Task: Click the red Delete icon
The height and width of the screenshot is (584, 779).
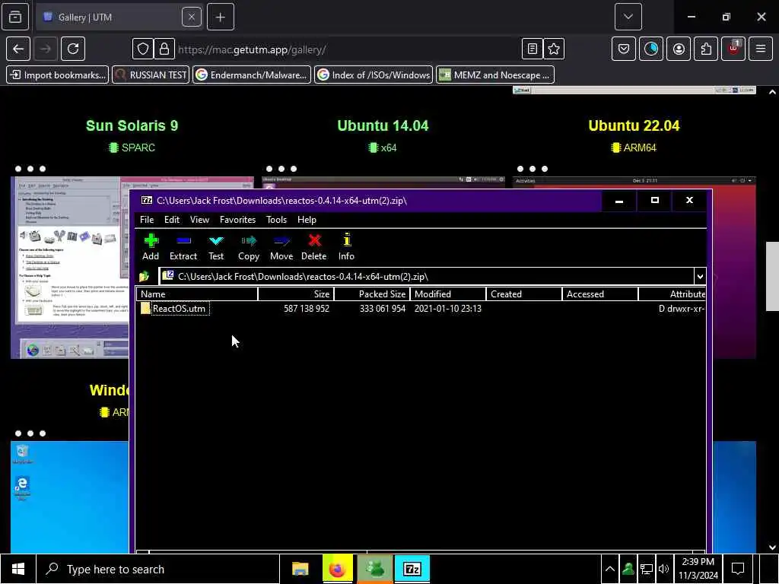Action: pos(314,241)
